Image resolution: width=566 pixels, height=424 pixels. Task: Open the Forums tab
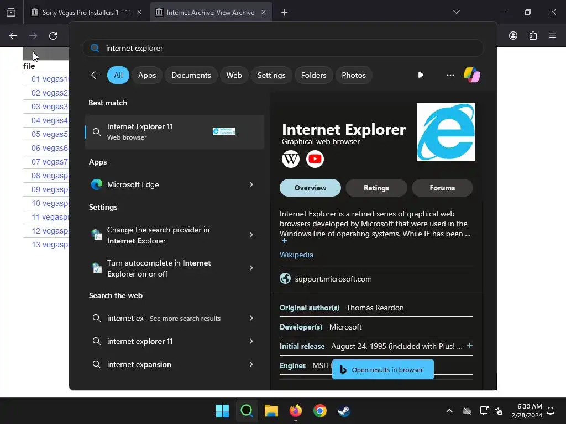click(x=442, y=188)
